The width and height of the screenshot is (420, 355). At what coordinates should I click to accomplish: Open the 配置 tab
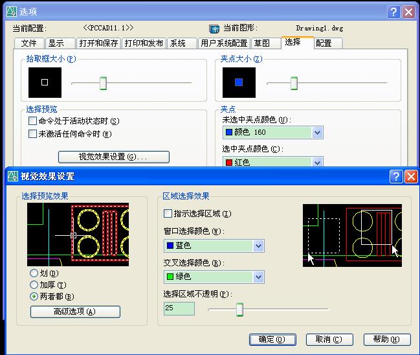click(328, 43)
